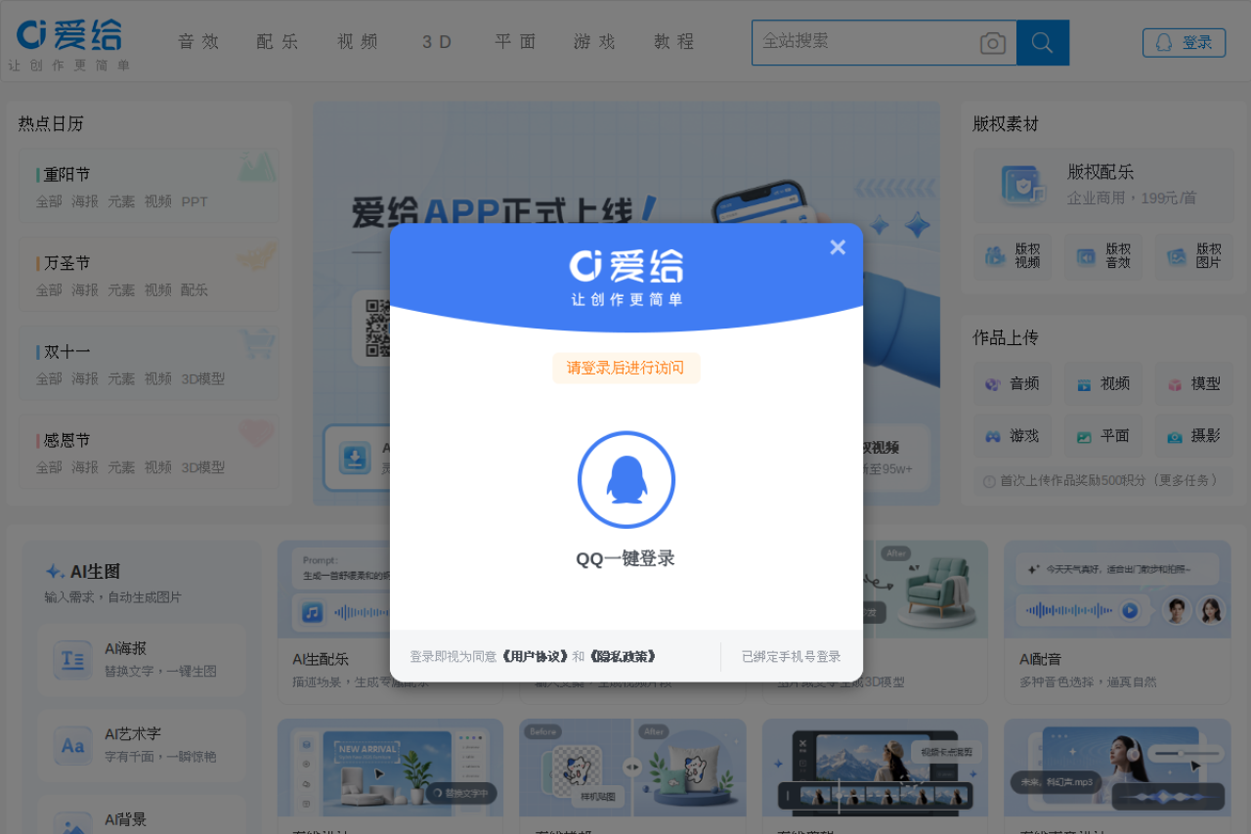Open the 游戏 navigation menu
The width and height of the screenshot is (1251, 834).
[595, 41]
